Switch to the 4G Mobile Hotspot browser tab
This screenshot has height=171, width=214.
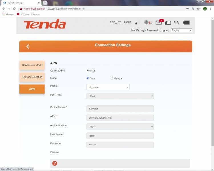click(21, 3)
